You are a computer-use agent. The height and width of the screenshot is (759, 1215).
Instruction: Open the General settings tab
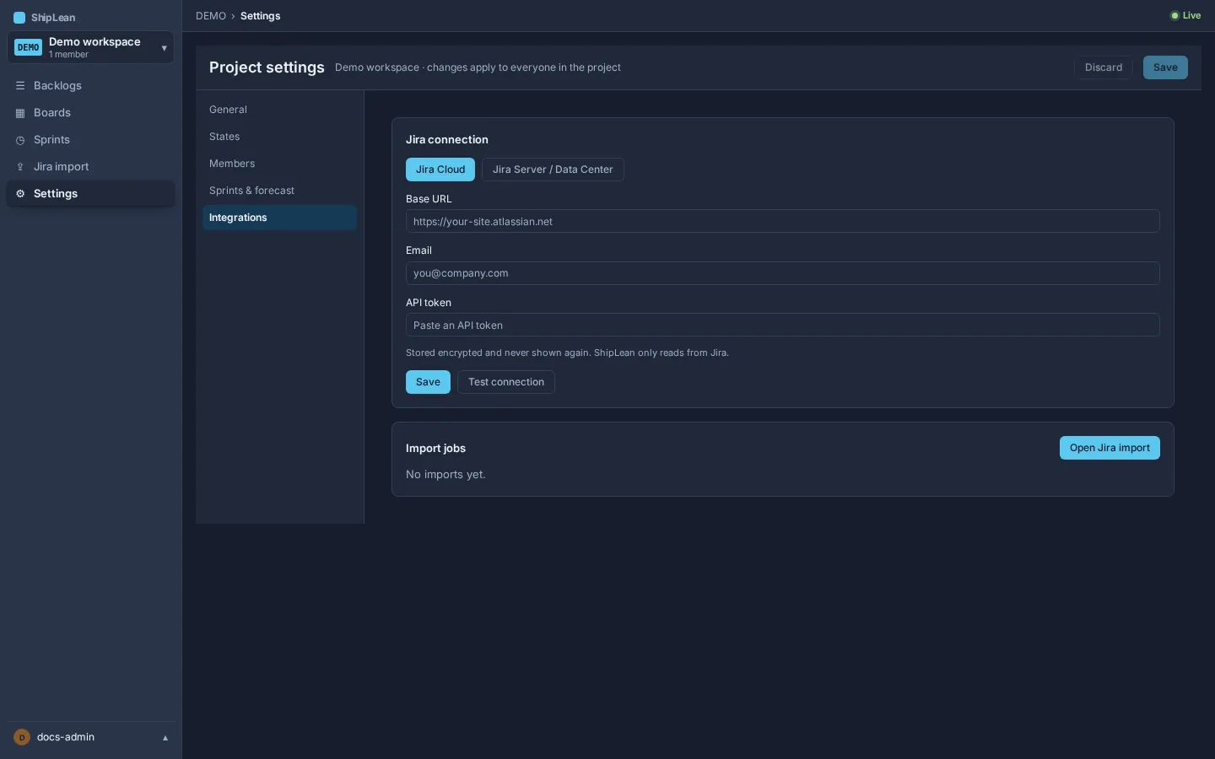[279, 110]
